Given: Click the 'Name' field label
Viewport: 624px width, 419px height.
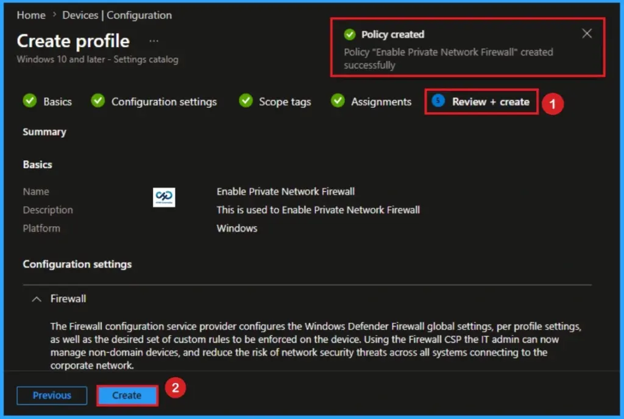Looking at the screenshot, I should pyautogui.click(x=36, y=192).
